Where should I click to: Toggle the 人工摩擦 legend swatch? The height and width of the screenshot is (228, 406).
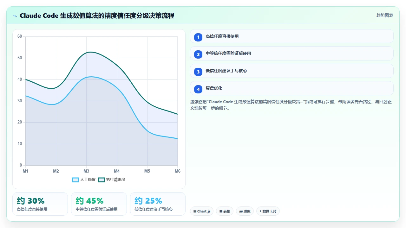(x=75, y=180)
